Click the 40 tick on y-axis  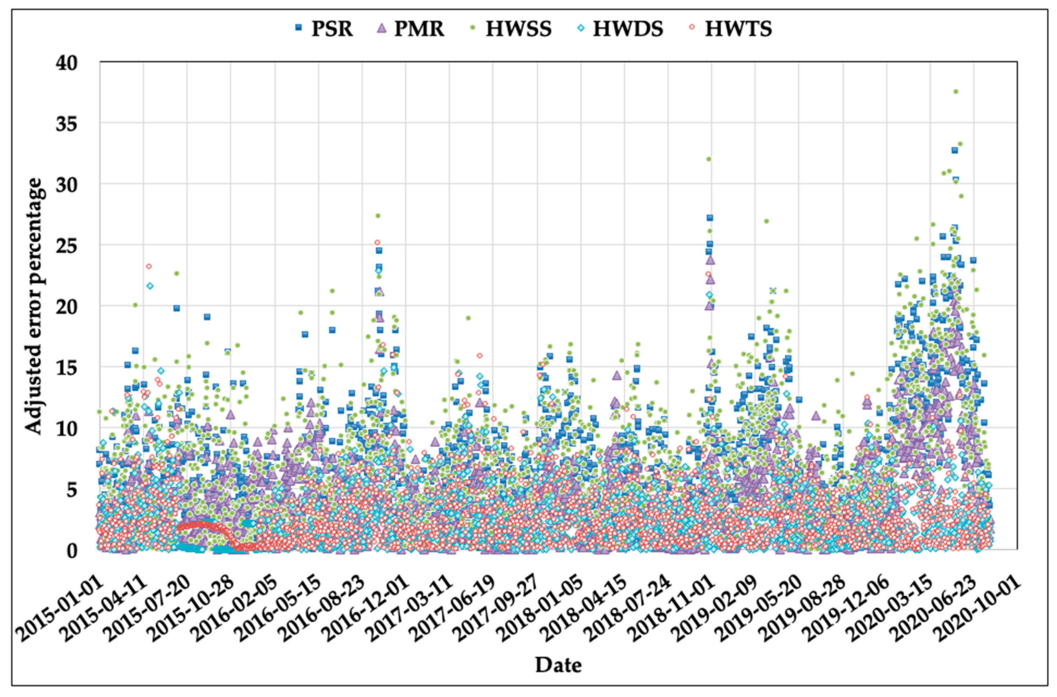tap(66, 63)
